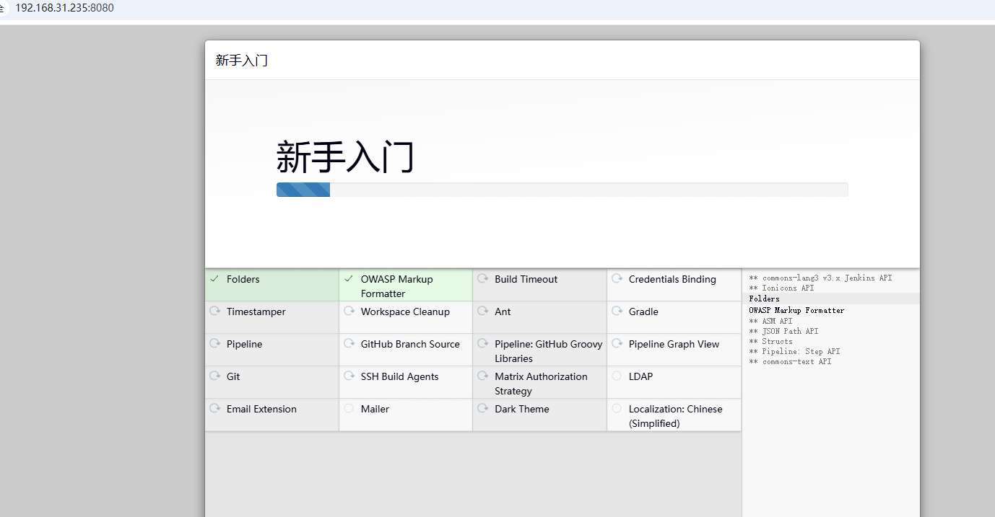Click the Ionicons API log line
Screen dimensions: 995x517
pyautogui.click(x=781, y=288)
